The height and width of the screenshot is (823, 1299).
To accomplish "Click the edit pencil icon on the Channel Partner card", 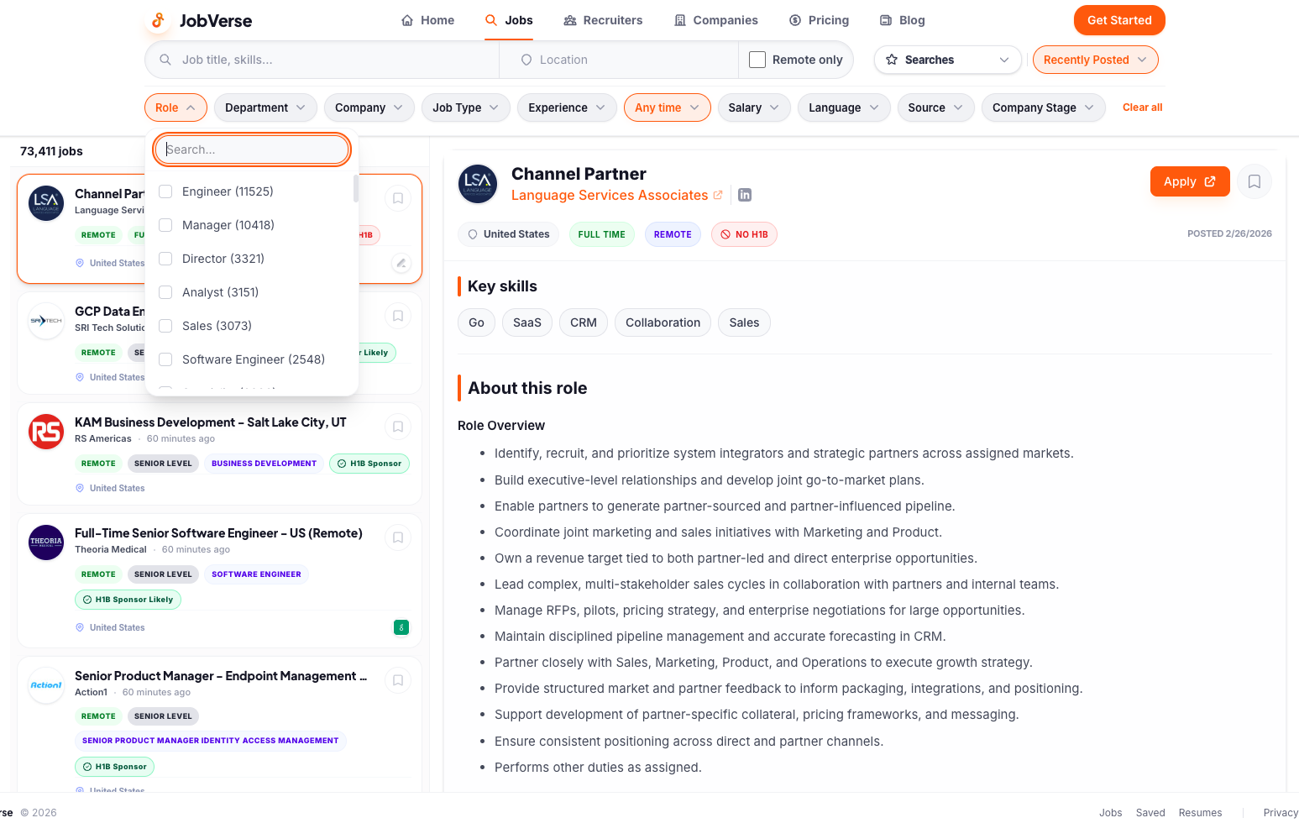I will (401, 263).
